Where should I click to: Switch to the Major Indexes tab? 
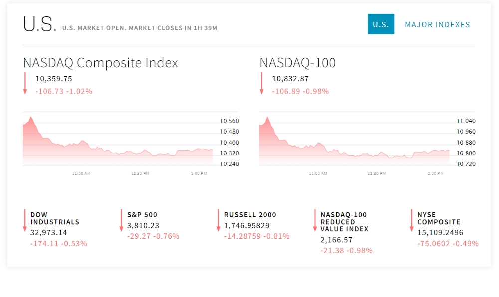(437, 24)
